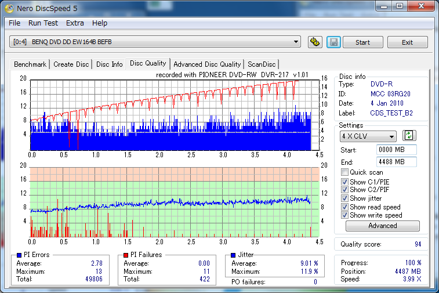Open the Extra menu
The width and height of the screenshot is (439, 293).
click(75, 23)
